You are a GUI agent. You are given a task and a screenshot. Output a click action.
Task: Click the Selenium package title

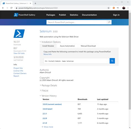click(46, 31)
